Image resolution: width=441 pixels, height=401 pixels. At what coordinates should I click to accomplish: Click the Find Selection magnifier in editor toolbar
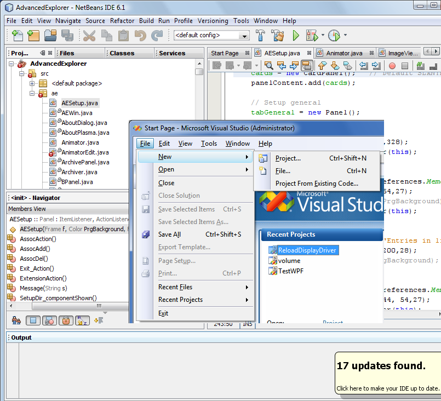(x=269, y=66)
